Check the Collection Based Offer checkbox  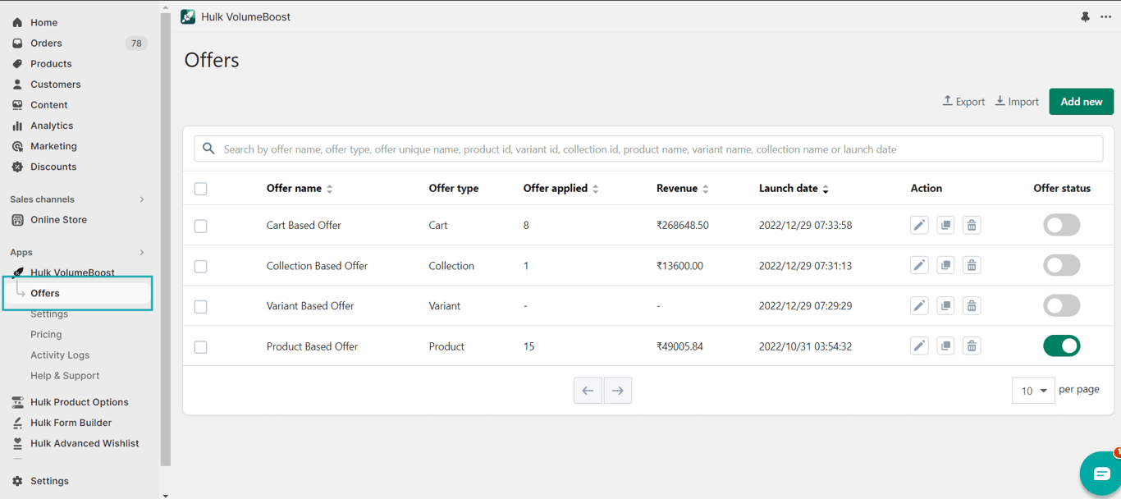point(200,266)
